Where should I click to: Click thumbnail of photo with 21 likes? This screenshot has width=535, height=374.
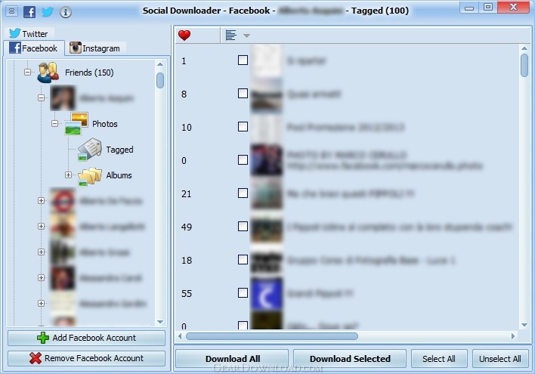pyautogui.click(x=267, y=194)
